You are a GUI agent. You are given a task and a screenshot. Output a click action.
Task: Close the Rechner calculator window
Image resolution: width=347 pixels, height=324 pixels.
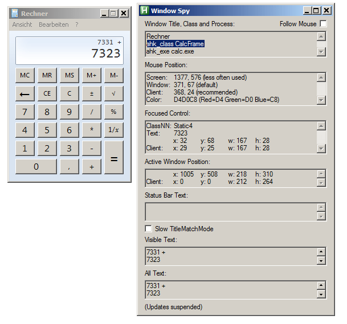click(x=124, y=13)
